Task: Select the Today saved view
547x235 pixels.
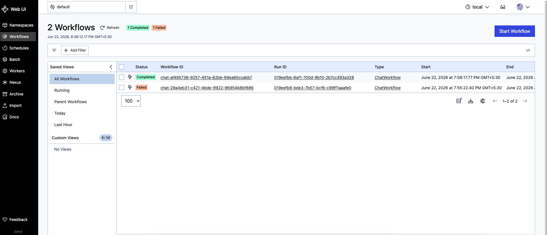Action: pyautogui.click(x=82, y=113)
